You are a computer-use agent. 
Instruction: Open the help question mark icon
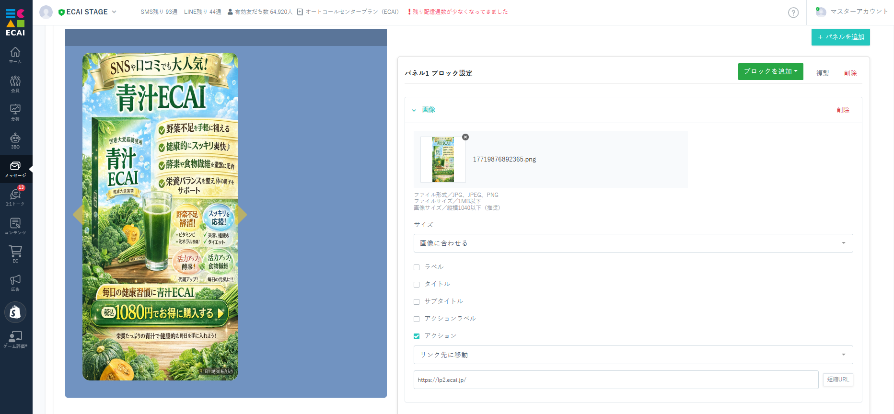click(x=793, y=12)
